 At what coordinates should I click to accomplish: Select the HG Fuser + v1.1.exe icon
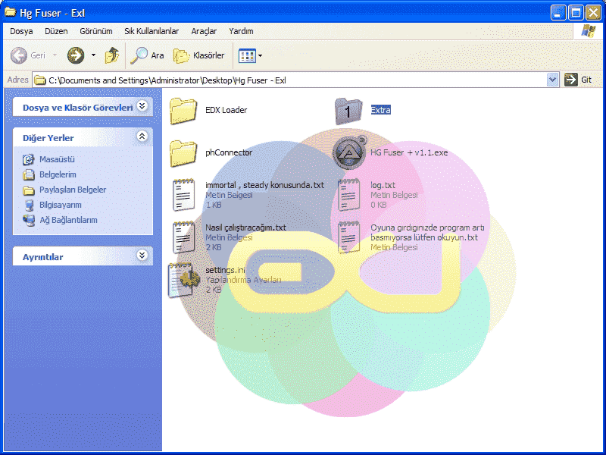click(x=349, y=153)
